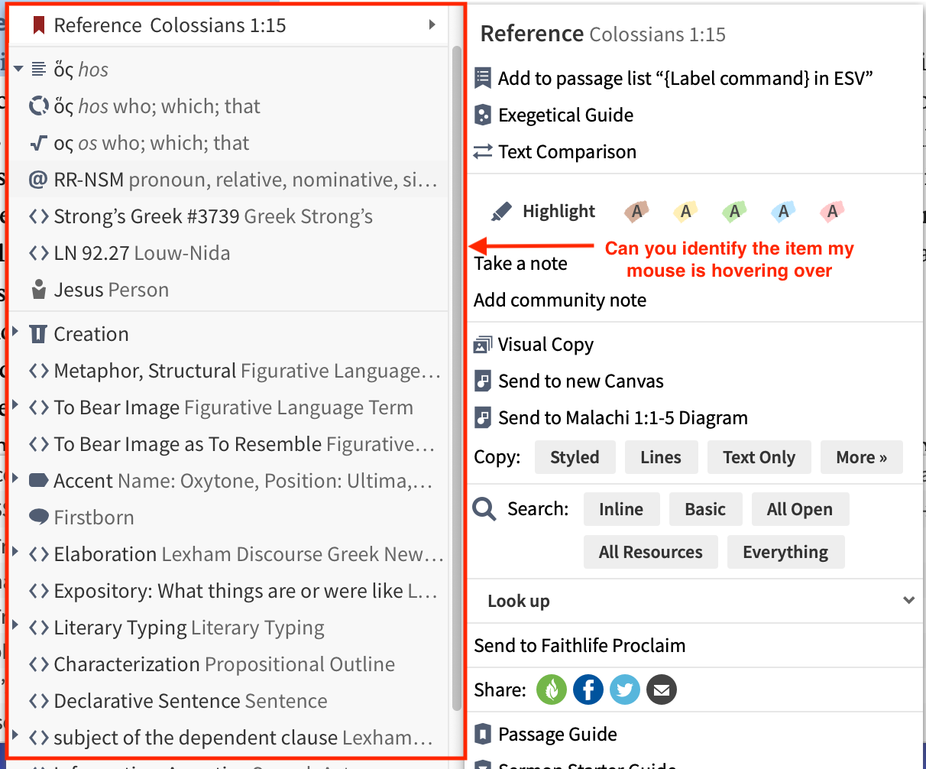Click the Lines copy button

click(x=661, y=457)
